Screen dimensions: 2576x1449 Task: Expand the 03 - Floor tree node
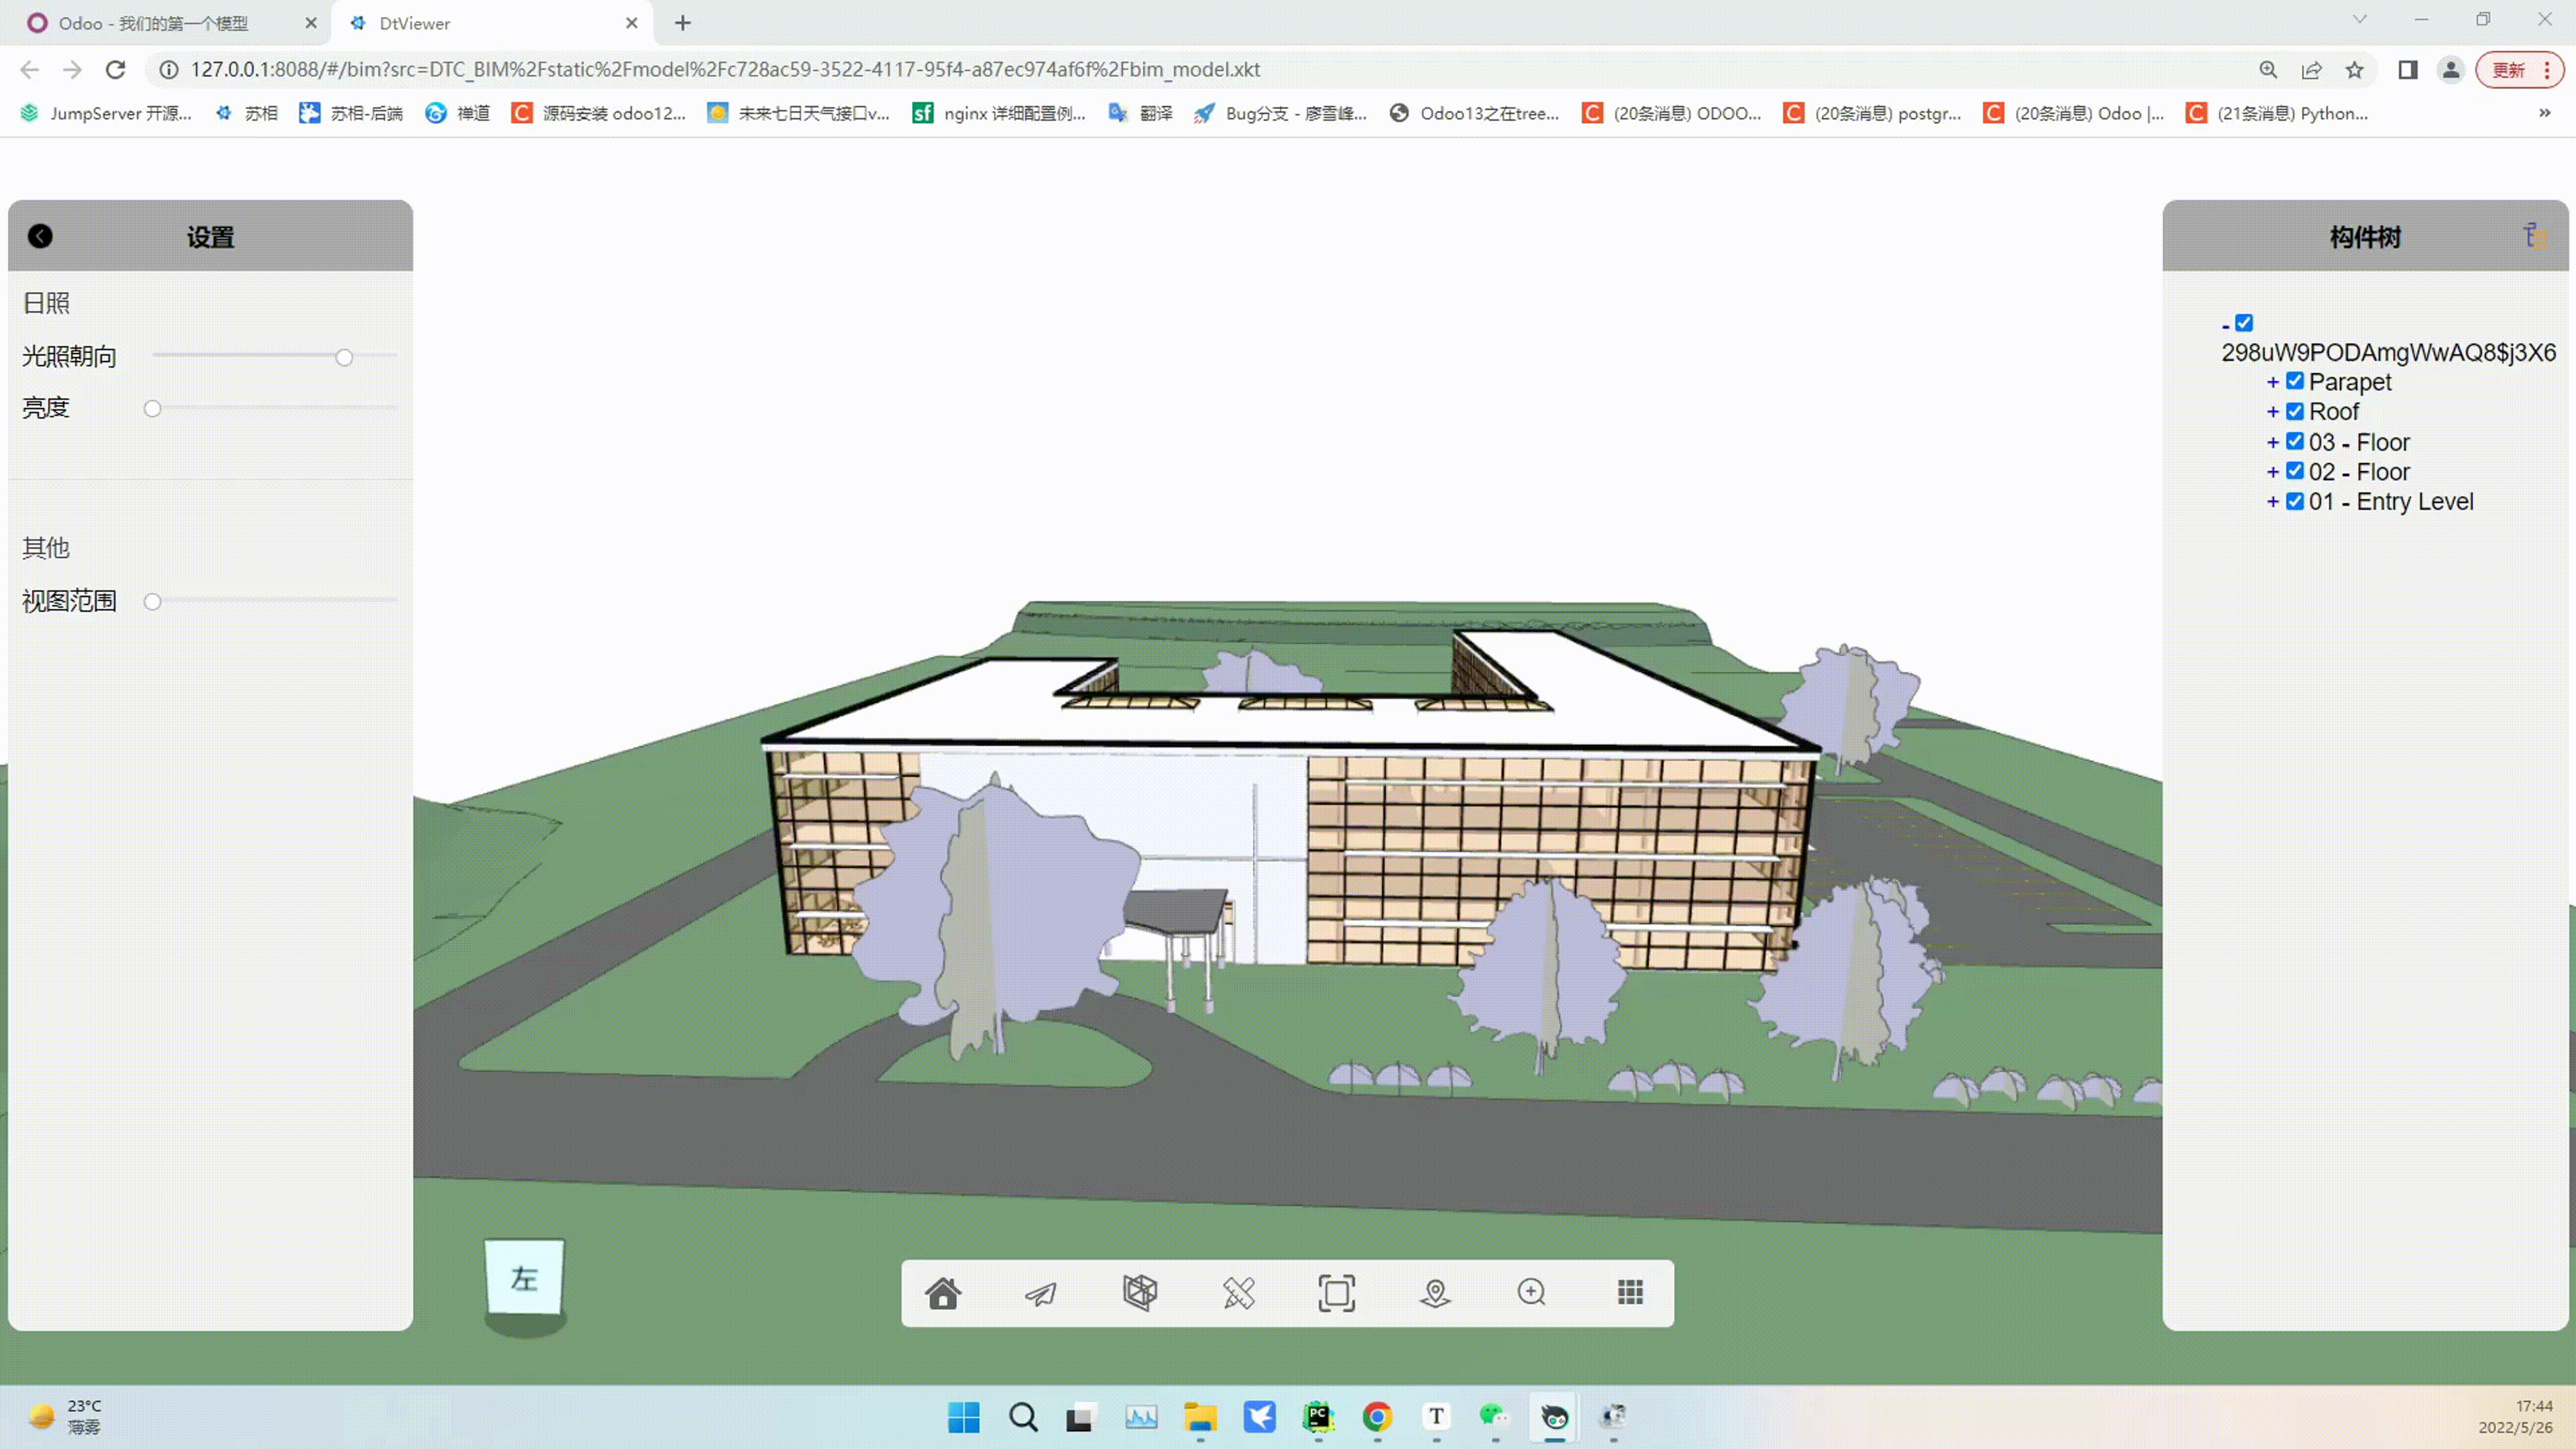click(2272, 442)
